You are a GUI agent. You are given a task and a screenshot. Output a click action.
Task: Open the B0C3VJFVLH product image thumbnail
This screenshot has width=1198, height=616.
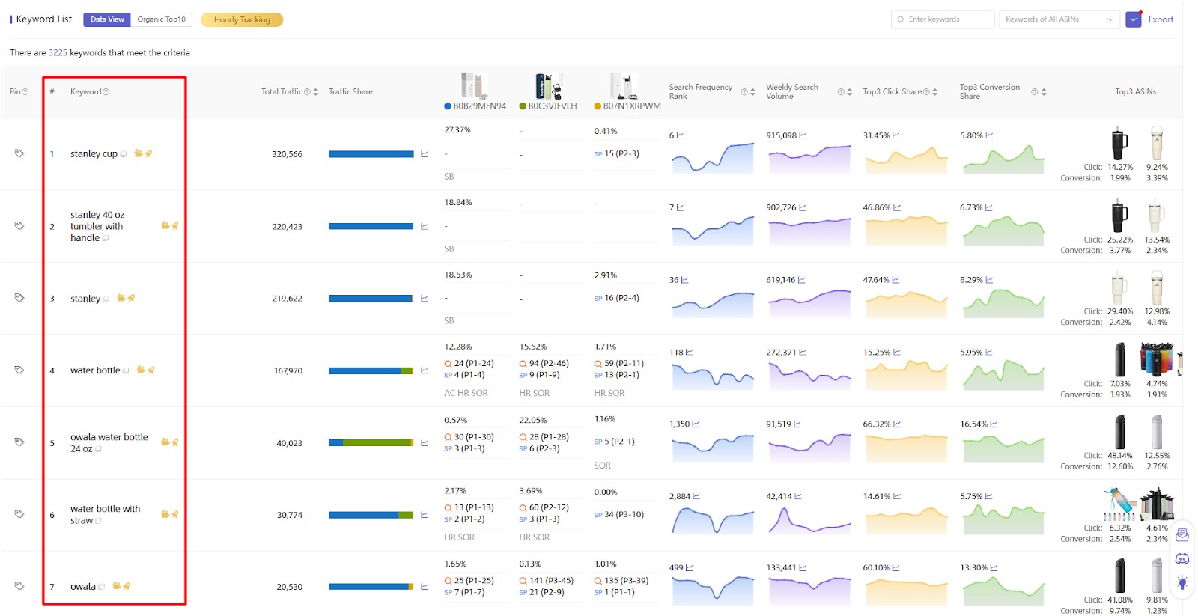[x=548, y=87]
